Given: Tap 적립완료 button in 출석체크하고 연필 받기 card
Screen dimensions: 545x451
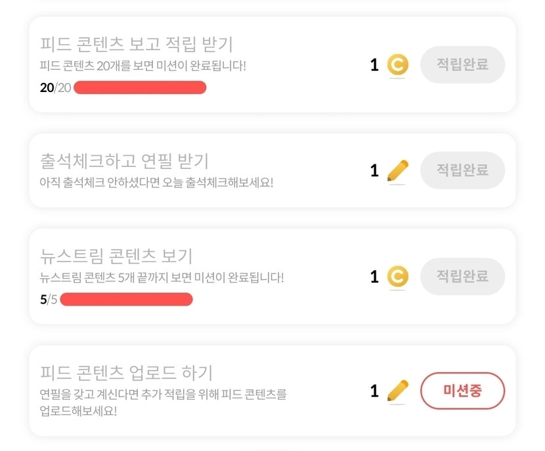Looking at the screenshot, I should (462, 170).
